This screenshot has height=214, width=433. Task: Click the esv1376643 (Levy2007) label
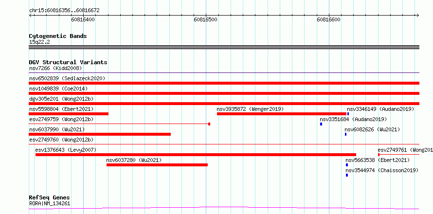click(x=66, y=150)
